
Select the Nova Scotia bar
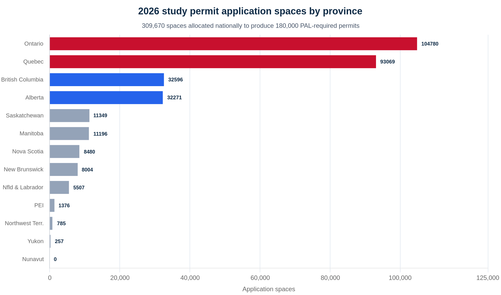click(65, 151)
